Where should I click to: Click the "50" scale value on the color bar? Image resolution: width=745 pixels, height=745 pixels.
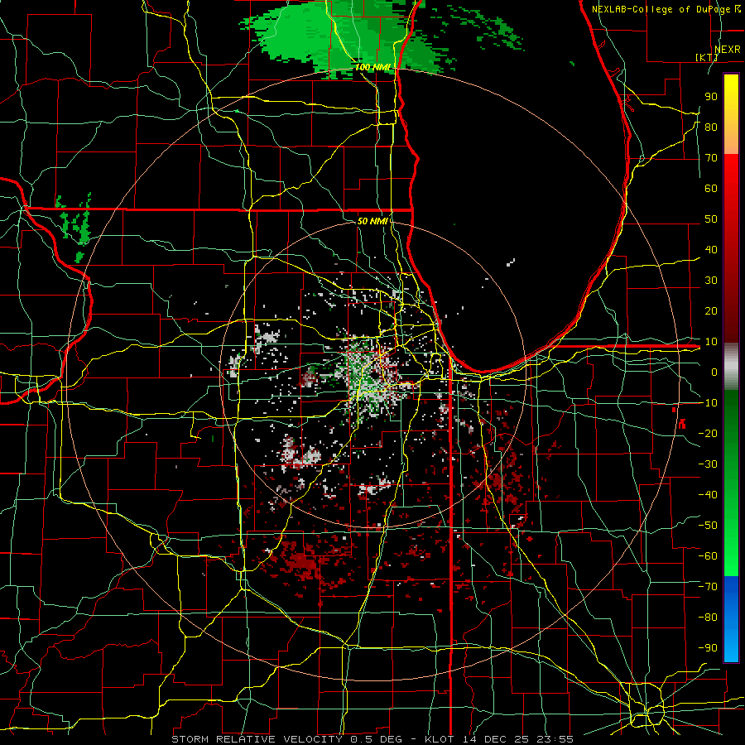pyautogui.click(x=711, y=219)
